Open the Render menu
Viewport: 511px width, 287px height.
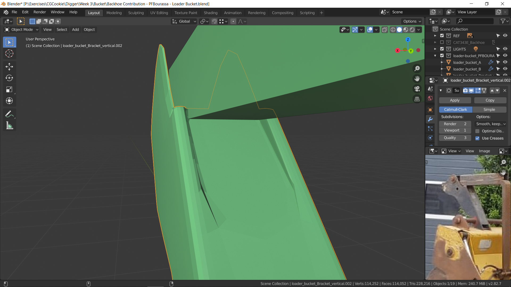point(40,12)
